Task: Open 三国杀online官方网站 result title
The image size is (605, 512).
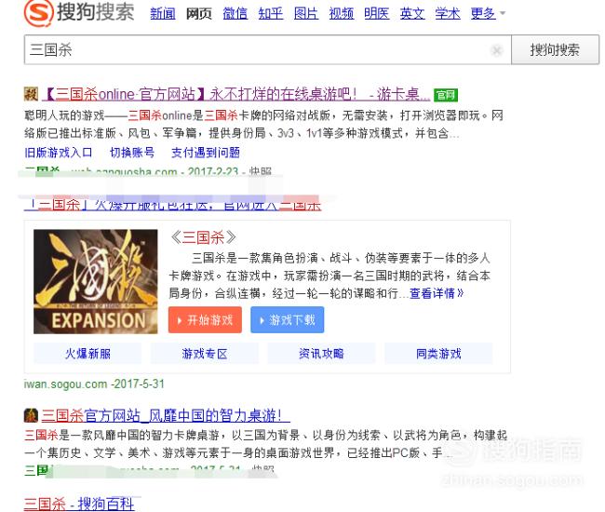Action: pos(237,94)
